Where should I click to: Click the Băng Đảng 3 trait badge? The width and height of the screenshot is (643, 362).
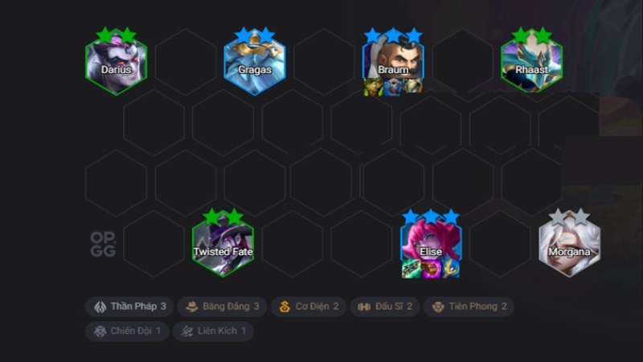tap(223, 306)
